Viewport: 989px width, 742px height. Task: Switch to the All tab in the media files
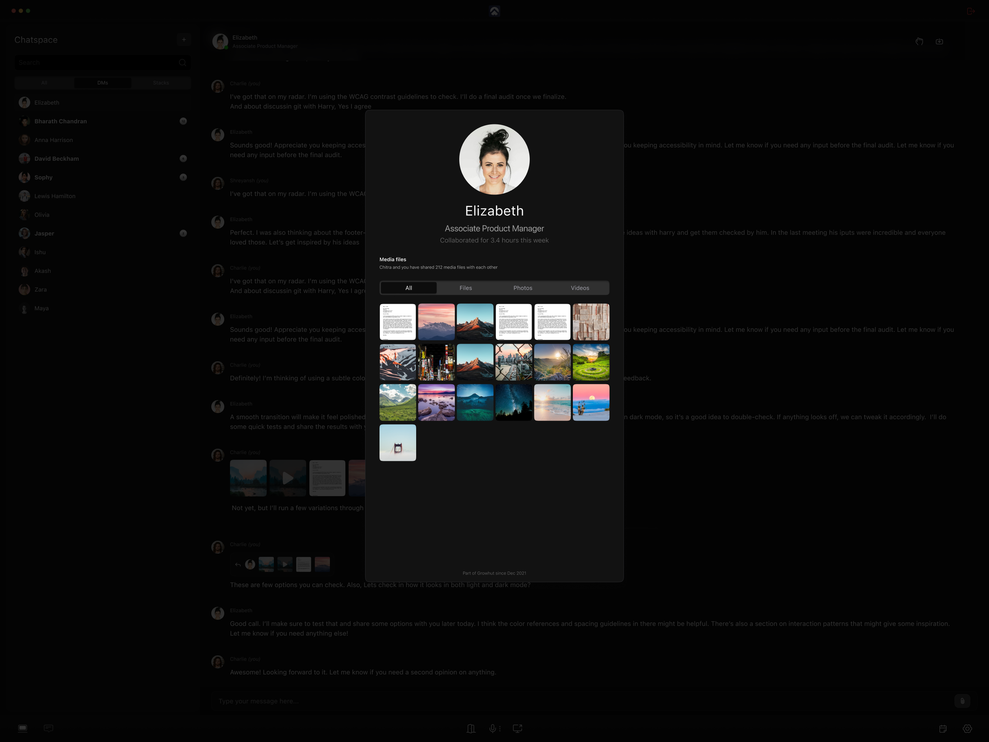click(409, 288)
